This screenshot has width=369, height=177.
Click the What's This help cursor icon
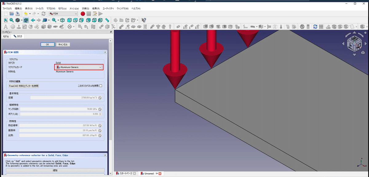pyautogui.click(x=144, y=20)
